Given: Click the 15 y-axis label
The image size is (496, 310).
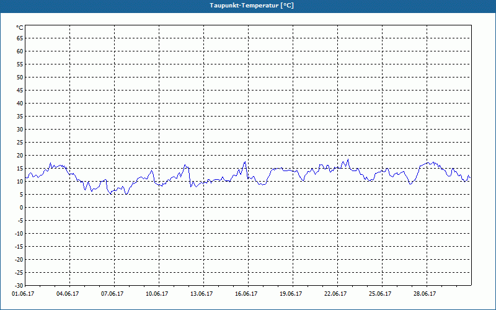Looking at the screenshot, I should tap(20, 169).
